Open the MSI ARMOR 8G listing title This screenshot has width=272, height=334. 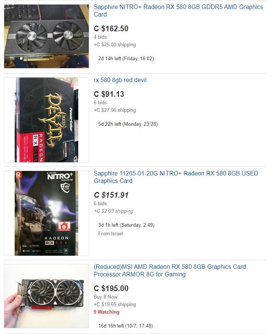170,270
